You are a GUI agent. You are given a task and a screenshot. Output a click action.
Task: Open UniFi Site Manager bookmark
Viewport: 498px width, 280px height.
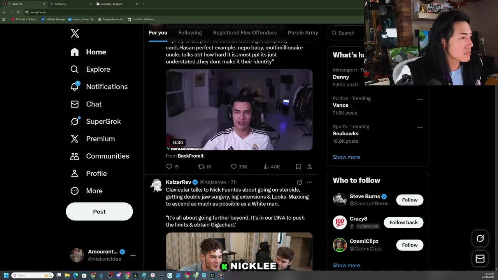(x=53, y=19)
